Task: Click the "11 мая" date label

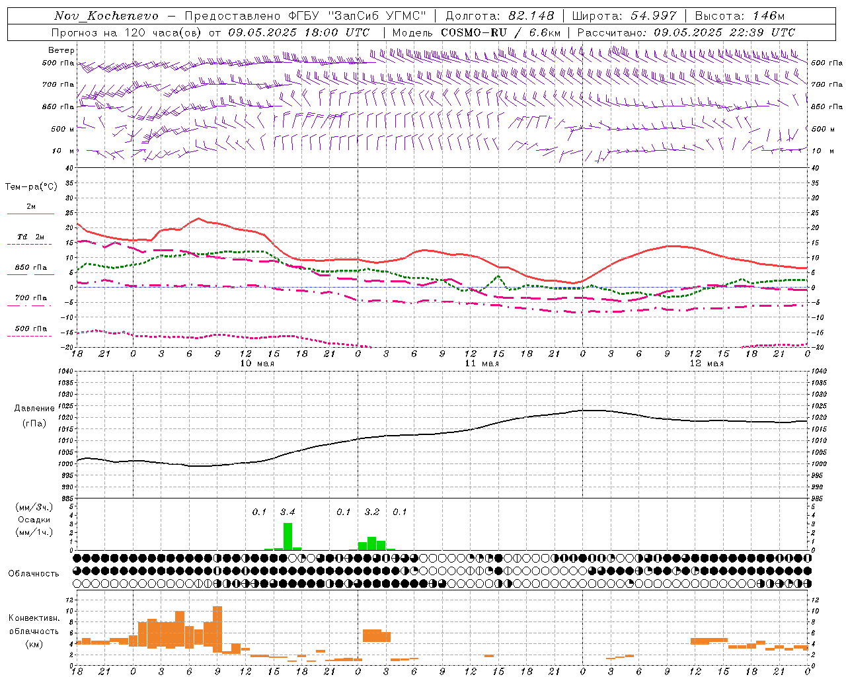Action: (482, 364)
